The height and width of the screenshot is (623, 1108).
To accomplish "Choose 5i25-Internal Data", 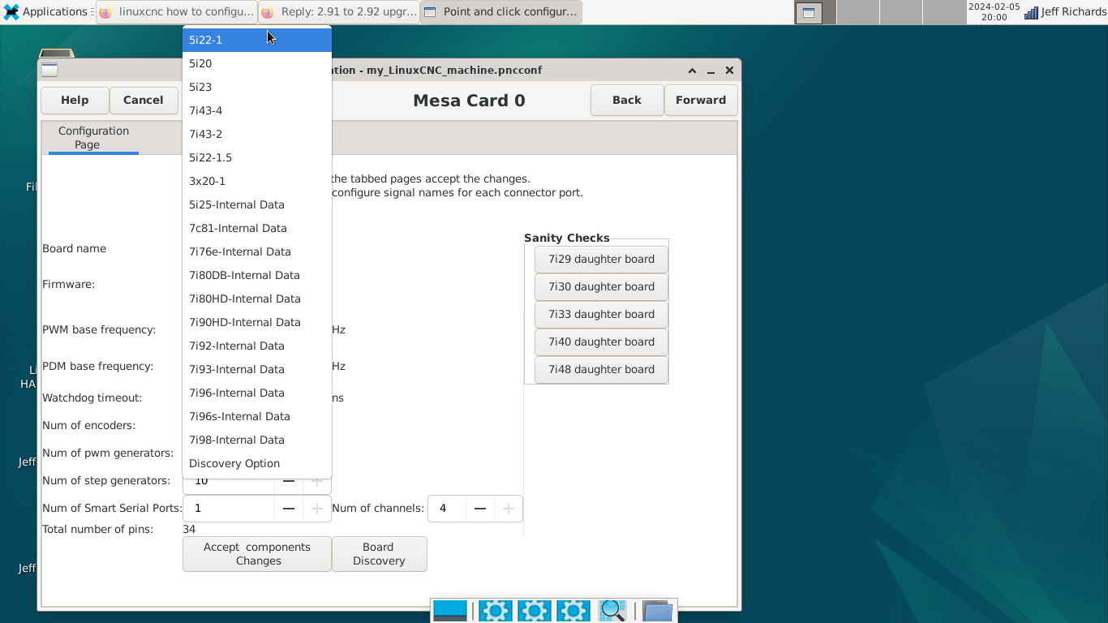I will [257, 204].
